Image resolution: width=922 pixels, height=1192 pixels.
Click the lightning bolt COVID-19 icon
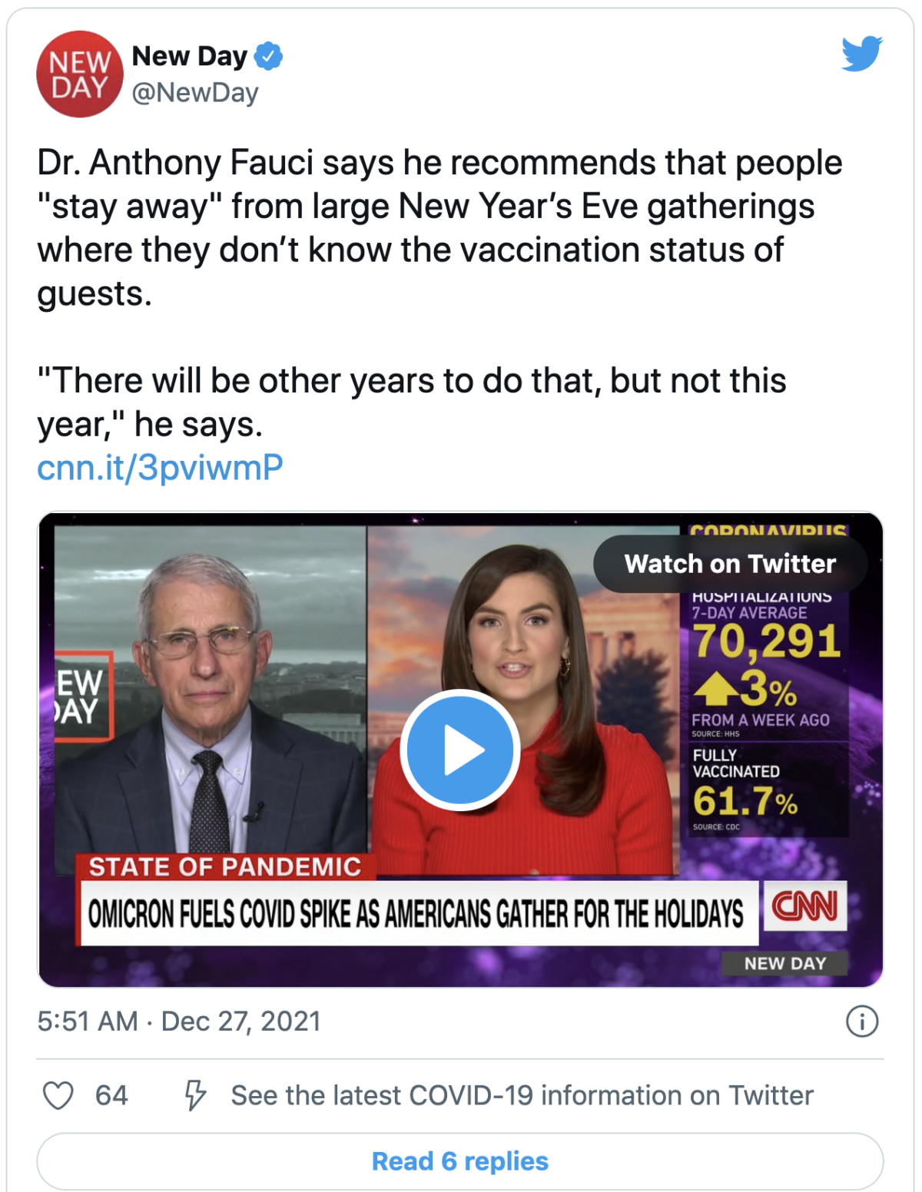tap(195, 1095)
